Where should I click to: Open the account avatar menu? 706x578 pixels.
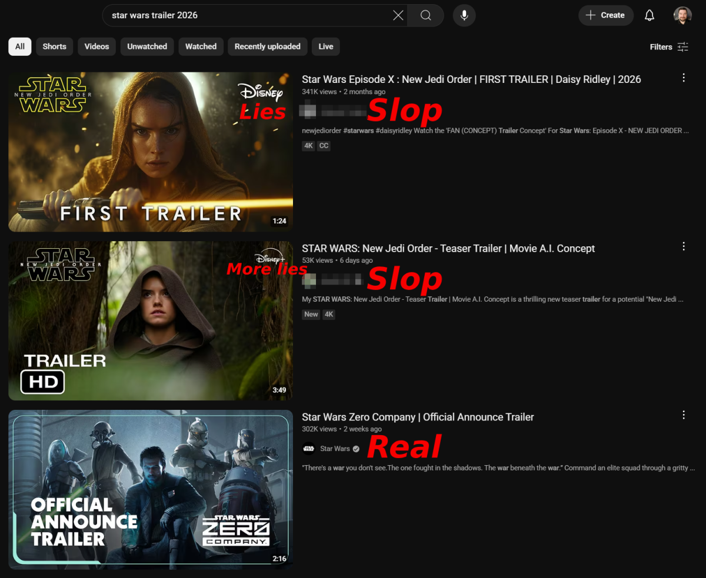682,15
